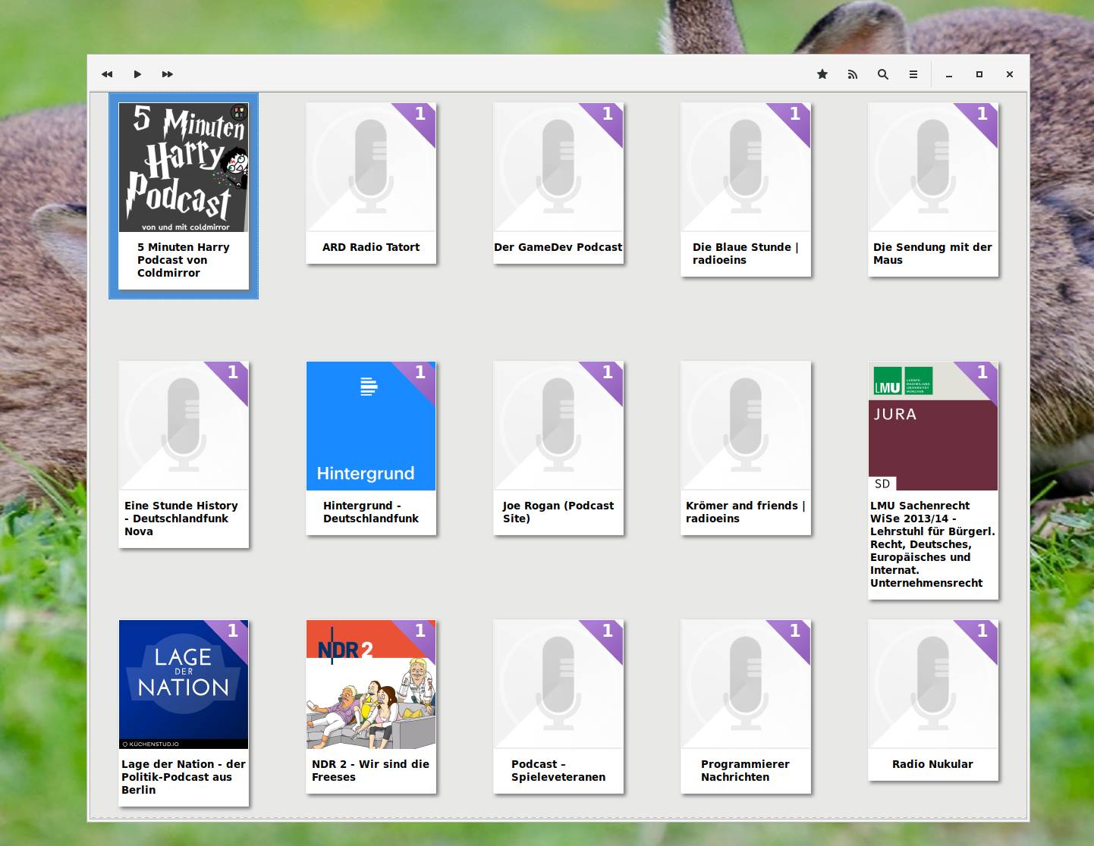Click the Radio Nukular label

[x=932, y=764]
